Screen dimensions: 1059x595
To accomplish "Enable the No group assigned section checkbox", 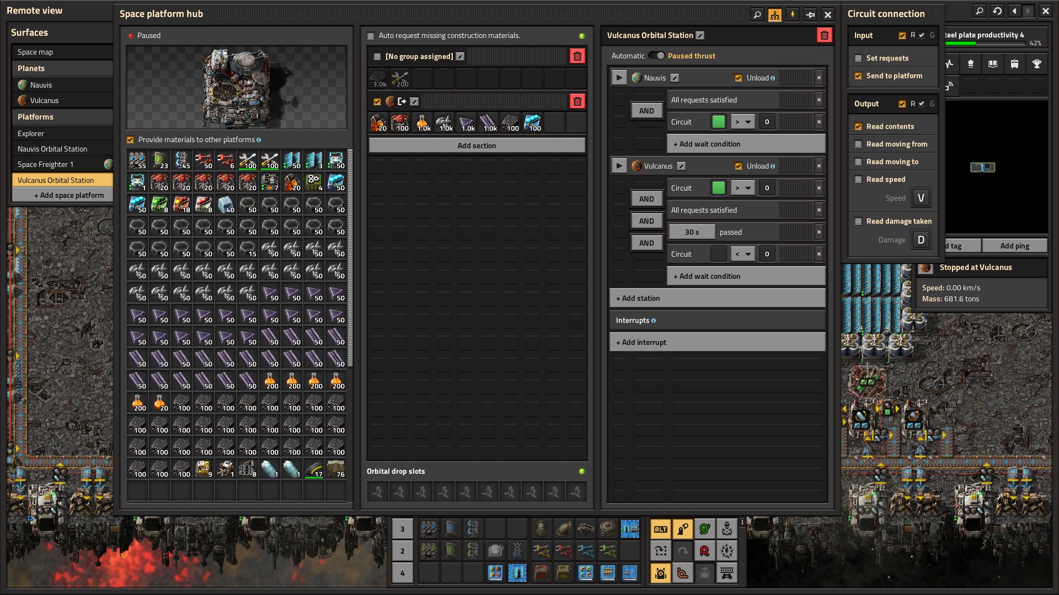I will (x=377, y=56).
